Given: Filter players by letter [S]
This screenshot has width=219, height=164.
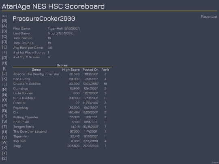Looking at the screenshot, I should coord(4,121).
